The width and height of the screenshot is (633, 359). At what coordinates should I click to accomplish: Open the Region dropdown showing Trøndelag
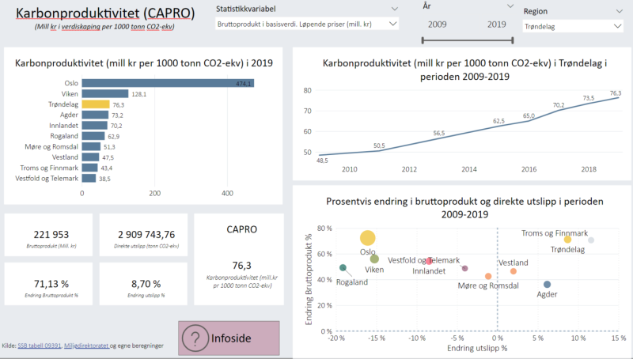point(573,27)
